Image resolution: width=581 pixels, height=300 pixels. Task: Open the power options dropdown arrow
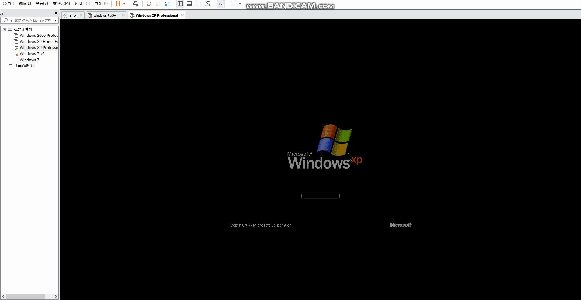point(124,4)
